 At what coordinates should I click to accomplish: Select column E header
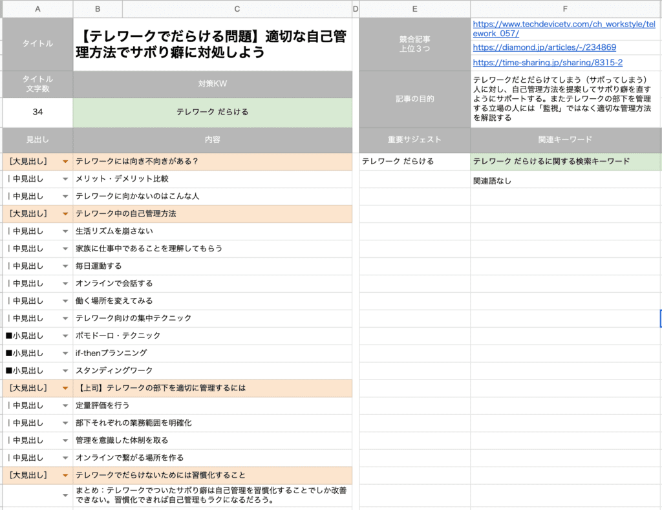[414, 9]
